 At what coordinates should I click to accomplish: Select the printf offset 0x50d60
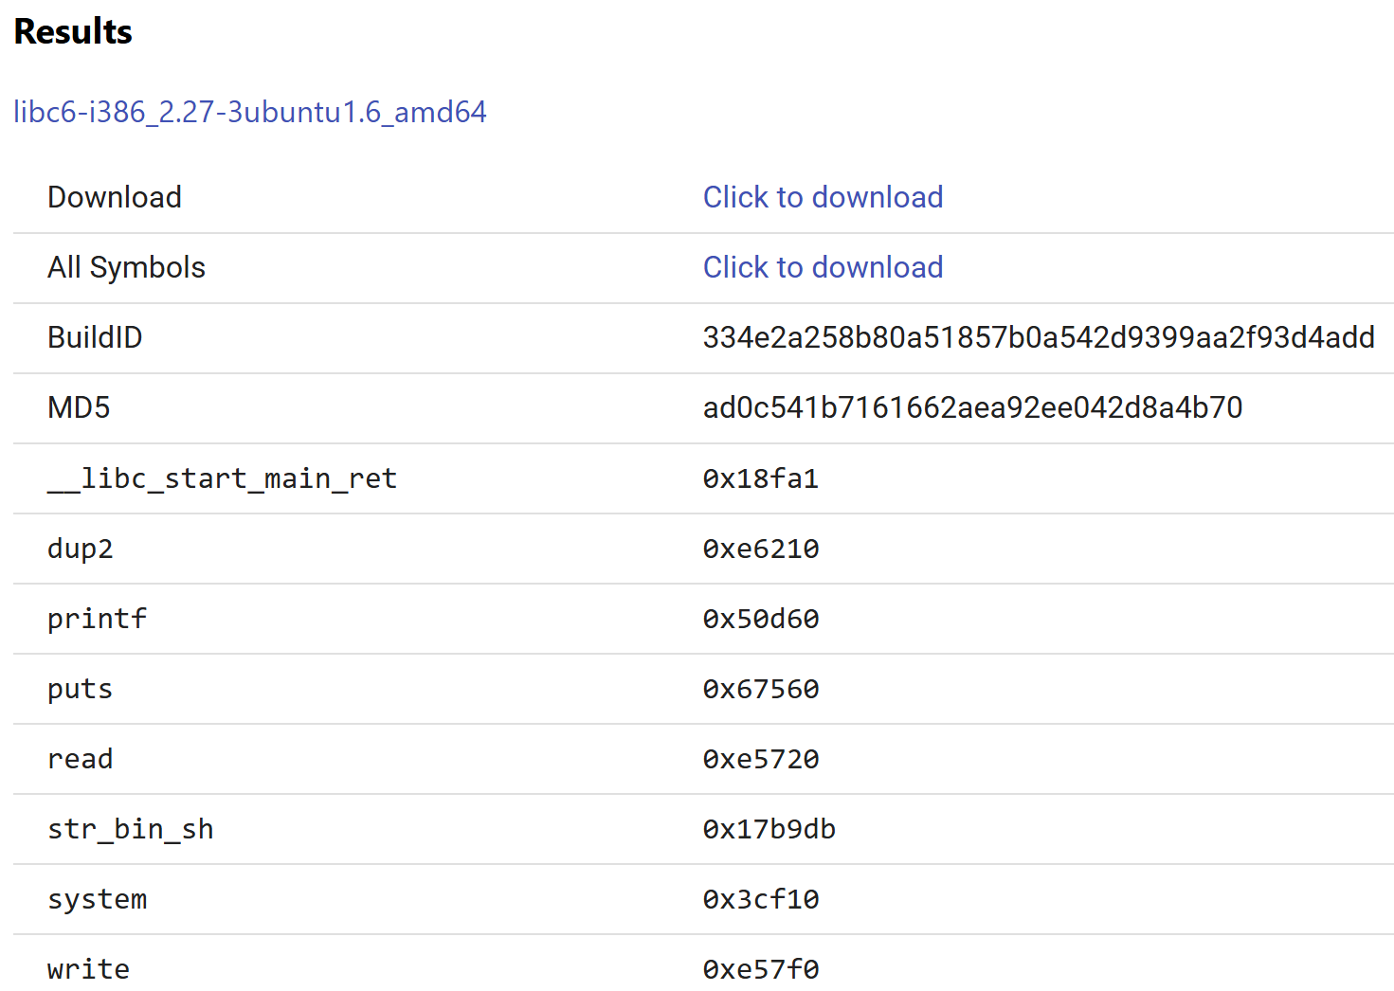(x=760, y=619)
